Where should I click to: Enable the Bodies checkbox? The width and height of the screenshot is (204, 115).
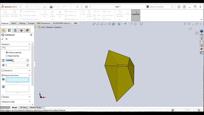click(2, 97)
